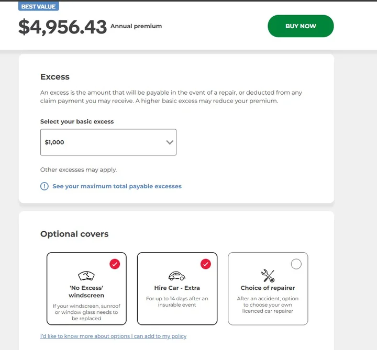The height and width of the screenshot is (350, 377).
Task: Untick the 'No Excess' windscreen checkmark
Action: click(115, 264)
